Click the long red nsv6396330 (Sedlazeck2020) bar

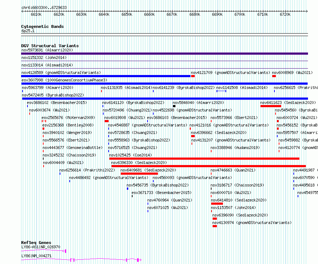point(208,166)
